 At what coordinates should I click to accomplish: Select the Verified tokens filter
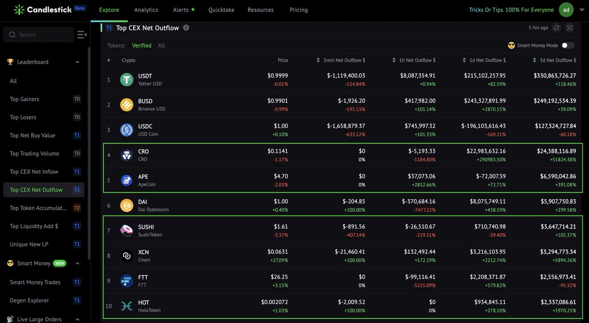click(141, 45)
